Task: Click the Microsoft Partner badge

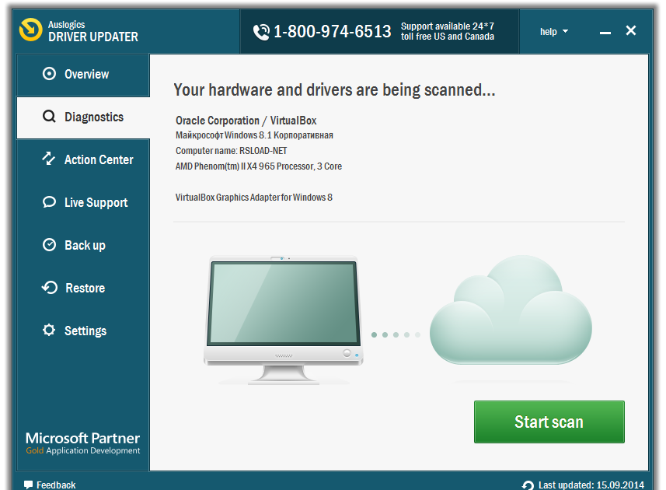Action: tap(83, 443)
